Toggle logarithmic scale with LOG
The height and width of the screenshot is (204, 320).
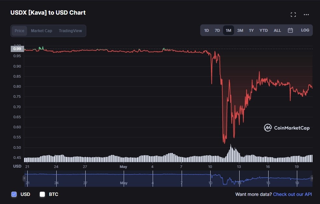click(x=305, y=30)
